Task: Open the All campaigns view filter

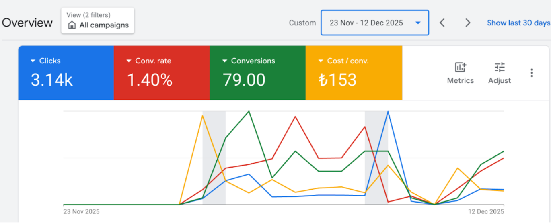Action: (x=98, y=20)
